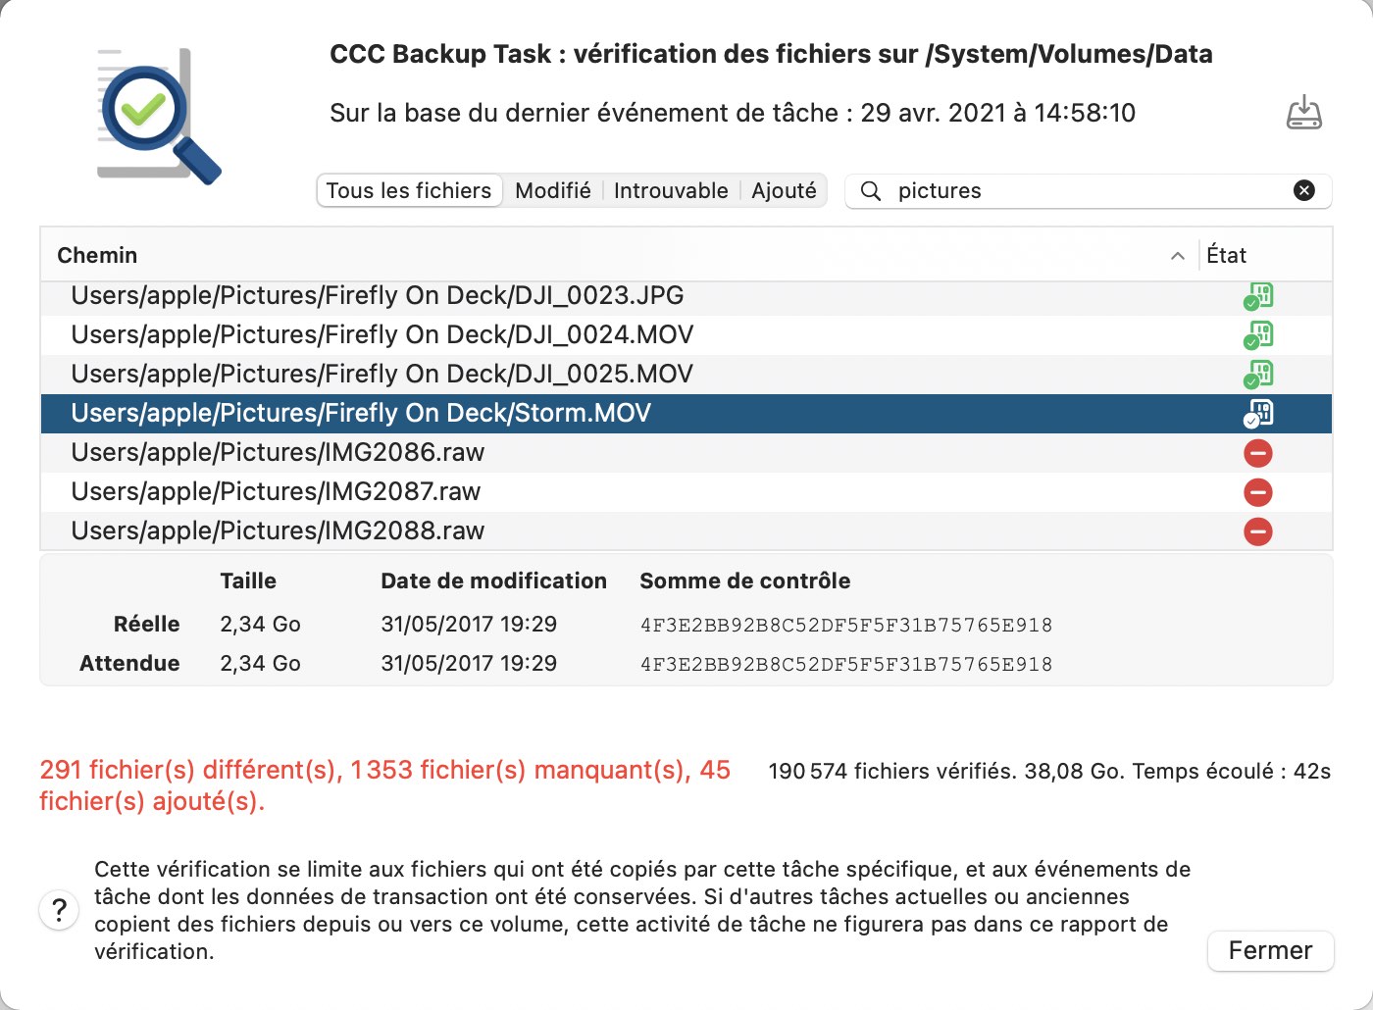1373x1010 pixels.
Task: Select the Tous les fichiers filter
Action: 409,190
